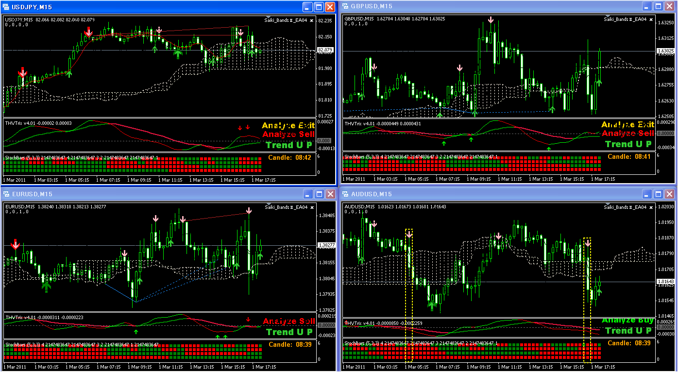Click the current price tag 1.63025

point(665,51)
